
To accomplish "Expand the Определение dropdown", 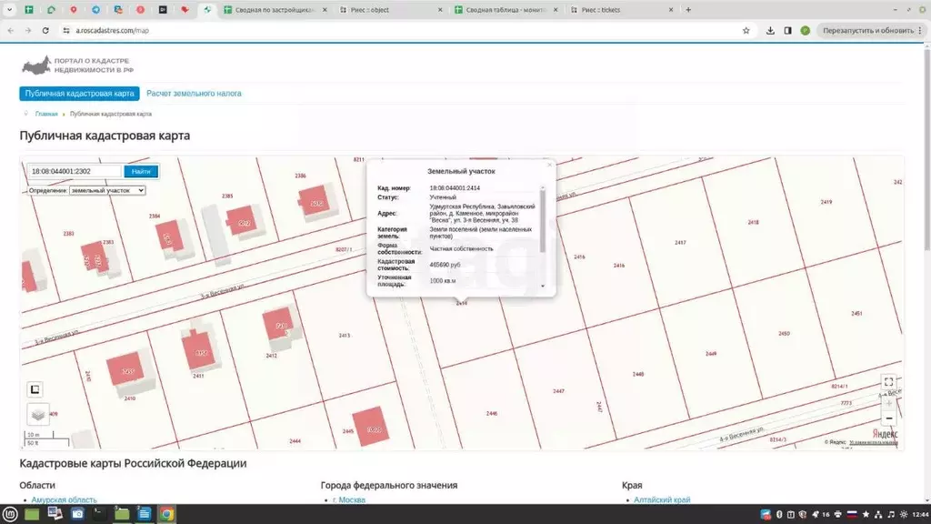I will pos(106,190).
